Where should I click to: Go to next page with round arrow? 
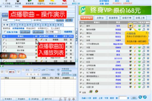click(145, 97)
